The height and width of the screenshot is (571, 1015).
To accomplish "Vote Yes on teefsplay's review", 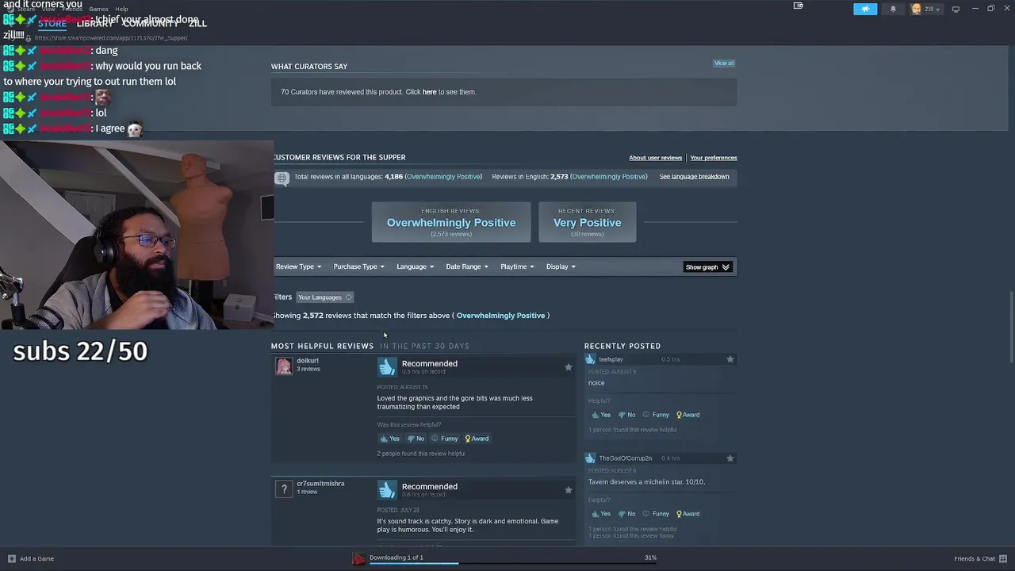I will coord(601,415).
